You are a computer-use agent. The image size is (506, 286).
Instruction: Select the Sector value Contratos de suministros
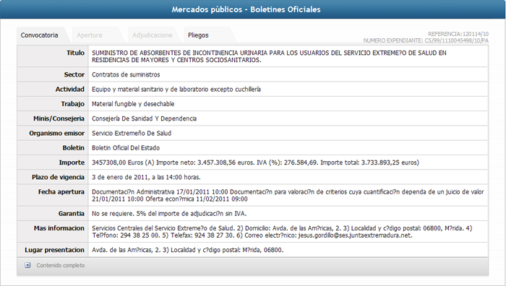point(126,74)
